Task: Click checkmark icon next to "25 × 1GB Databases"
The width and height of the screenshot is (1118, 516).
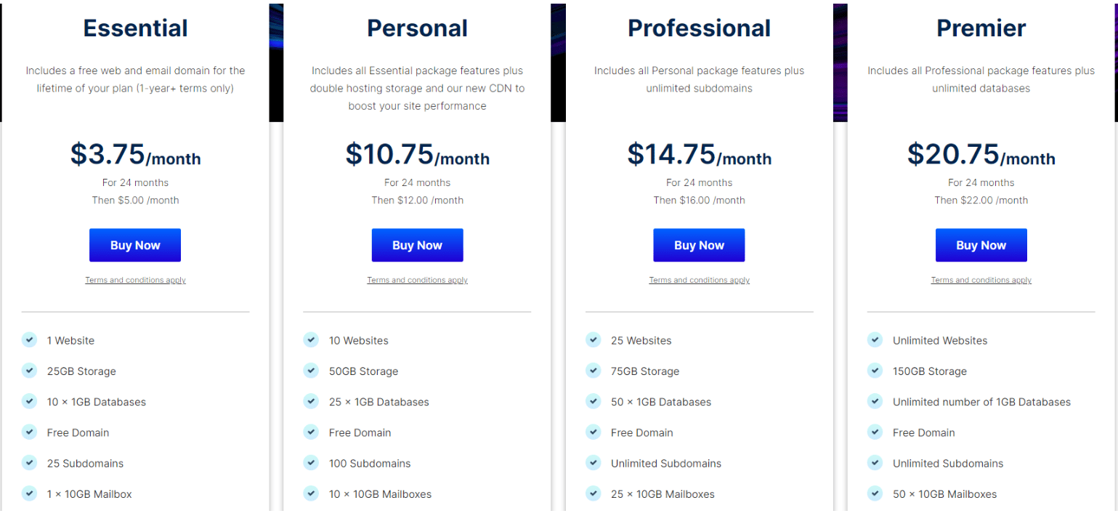Action: pyautogui.click(x=311, y=401)
